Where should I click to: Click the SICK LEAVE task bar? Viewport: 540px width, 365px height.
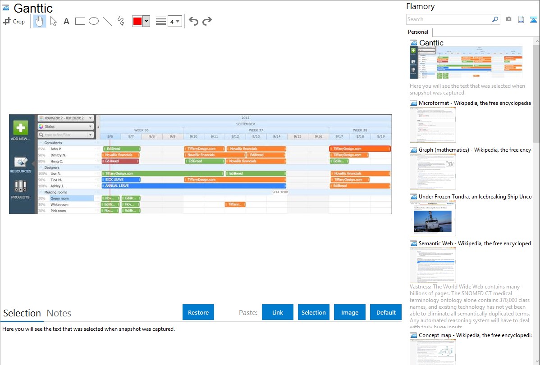[x=121, y=180]
